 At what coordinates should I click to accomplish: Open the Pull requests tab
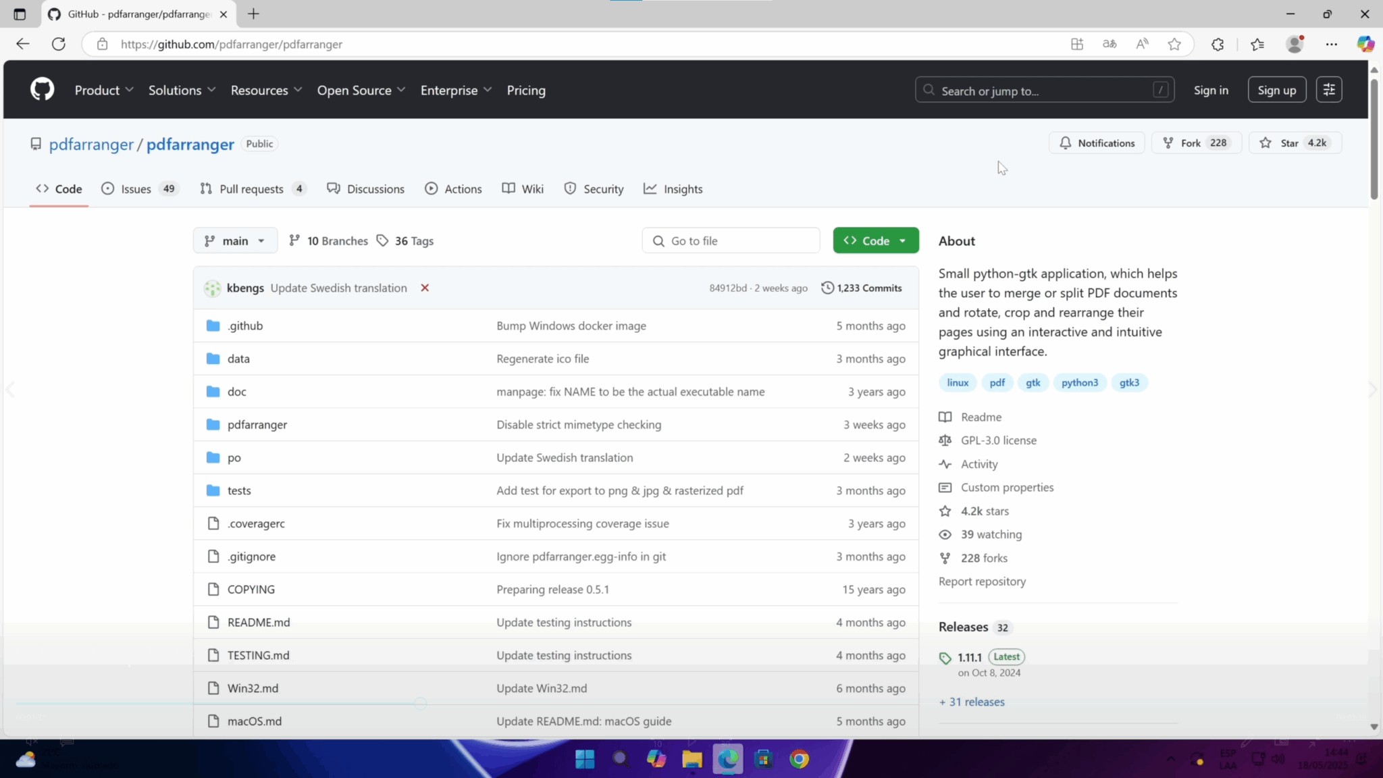pyautogui.click(x=253, y=189)
